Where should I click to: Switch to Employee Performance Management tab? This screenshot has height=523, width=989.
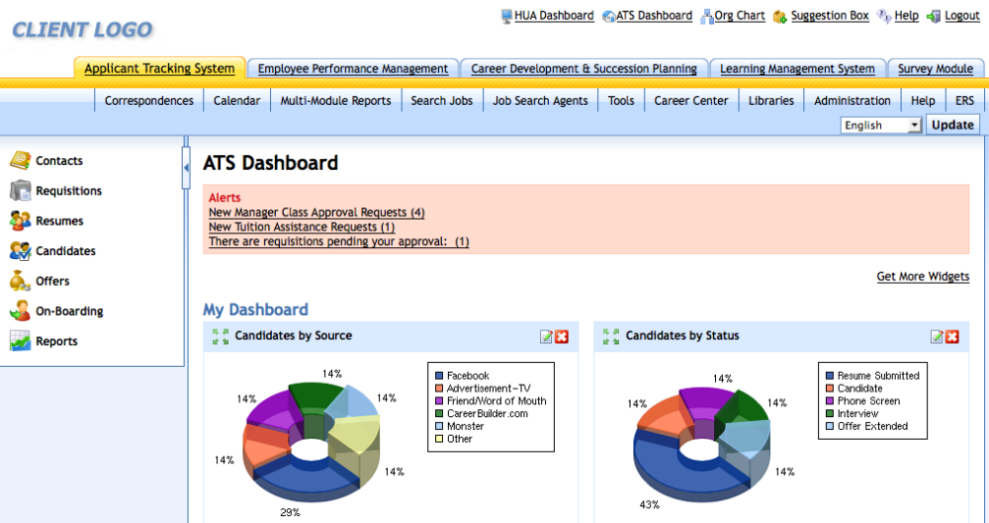tap(353, 69)
